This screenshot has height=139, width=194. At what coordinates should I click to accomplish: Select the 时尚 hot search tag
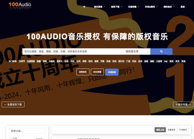[x=72, y=61]
